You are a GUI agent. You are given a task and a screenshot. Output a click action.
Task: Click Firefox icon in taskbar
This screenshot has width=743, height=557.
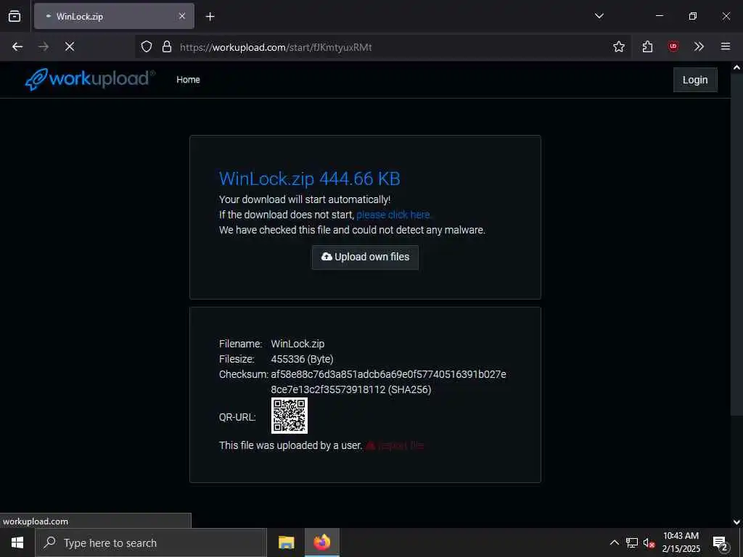pyautogui.click(x=321, y=542)
